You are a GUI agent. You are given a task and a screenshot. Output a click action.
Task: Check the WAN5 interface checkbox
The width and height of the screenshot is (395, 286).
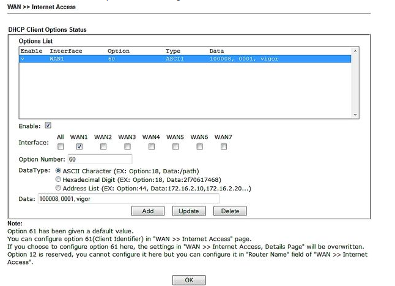pos(175,147)
